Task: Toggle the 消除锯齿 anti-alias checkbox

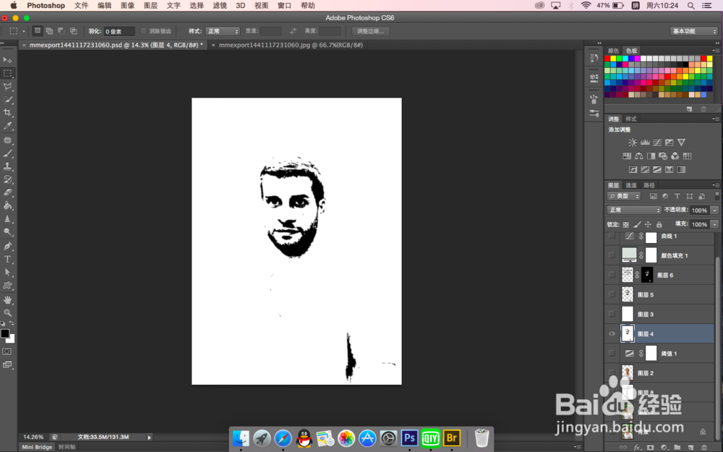Action: click(143, 31)
